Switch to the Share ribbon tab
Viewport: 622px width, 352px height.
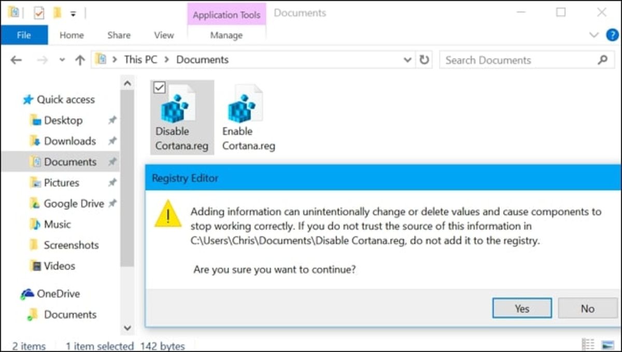click(x=119, y=35)
